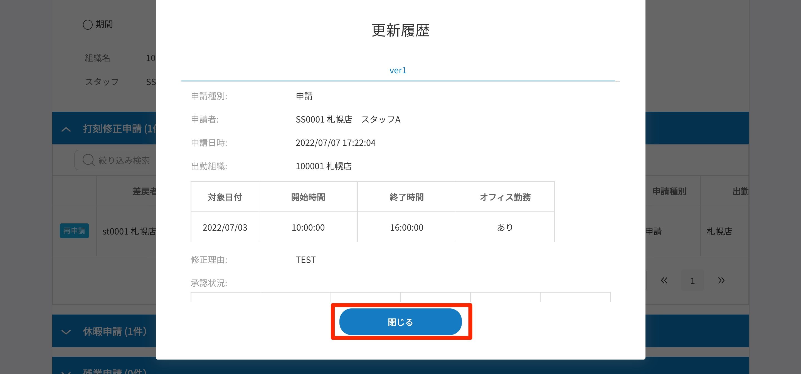Click the magnifier search icon
Image resolution: width=801 pixels, height=374 pixels.
click(x=88, y=160)
